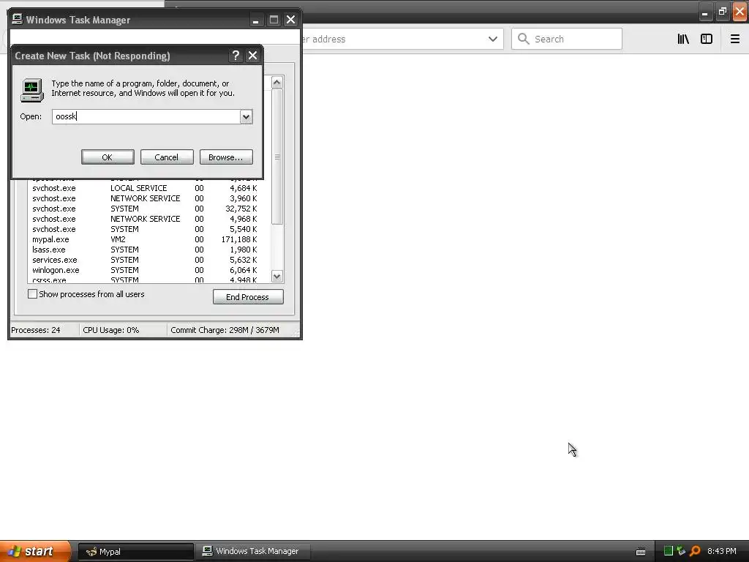Click the process list scroll up arrow
Image resolution: width=749 pixels, height=562 pixels.
[277, 82]
